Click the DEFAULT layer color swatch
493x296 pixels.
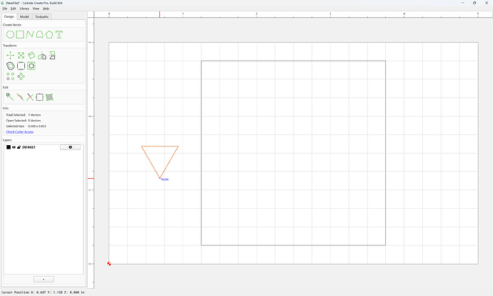point(9,147)
